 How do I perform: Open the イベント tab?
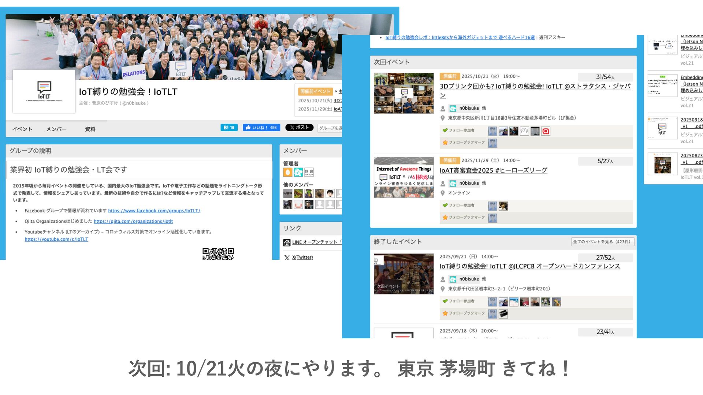22,129
